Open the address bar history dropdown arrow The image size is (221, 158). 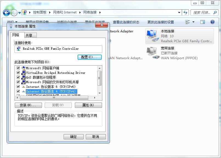pos(179,13)
